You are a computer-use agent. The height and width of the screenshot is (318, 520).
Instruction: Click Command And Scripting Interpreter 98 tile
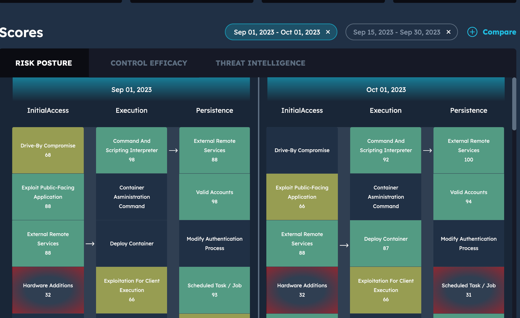coord(132,150)
